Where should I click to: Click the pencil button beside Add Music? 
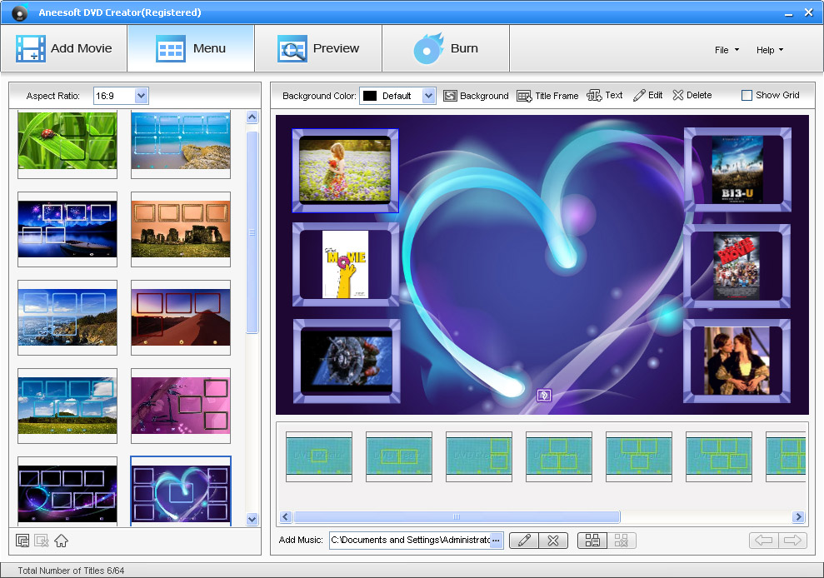pyautogui.click(x=523, y=541)
